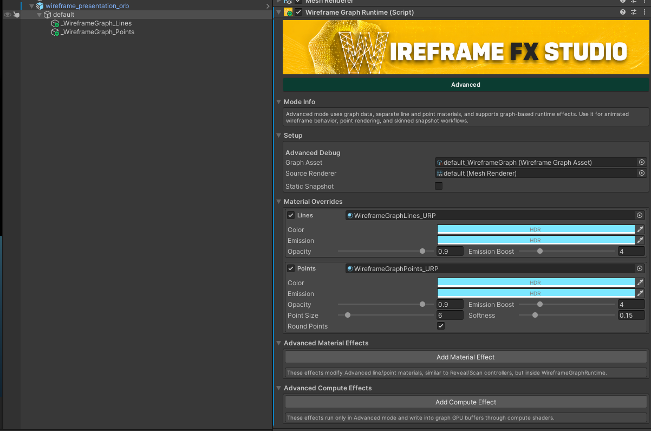Click the _WireframeGraph_Points object icon
Viewport: 651px width, 431px height.
click(55, 32)
